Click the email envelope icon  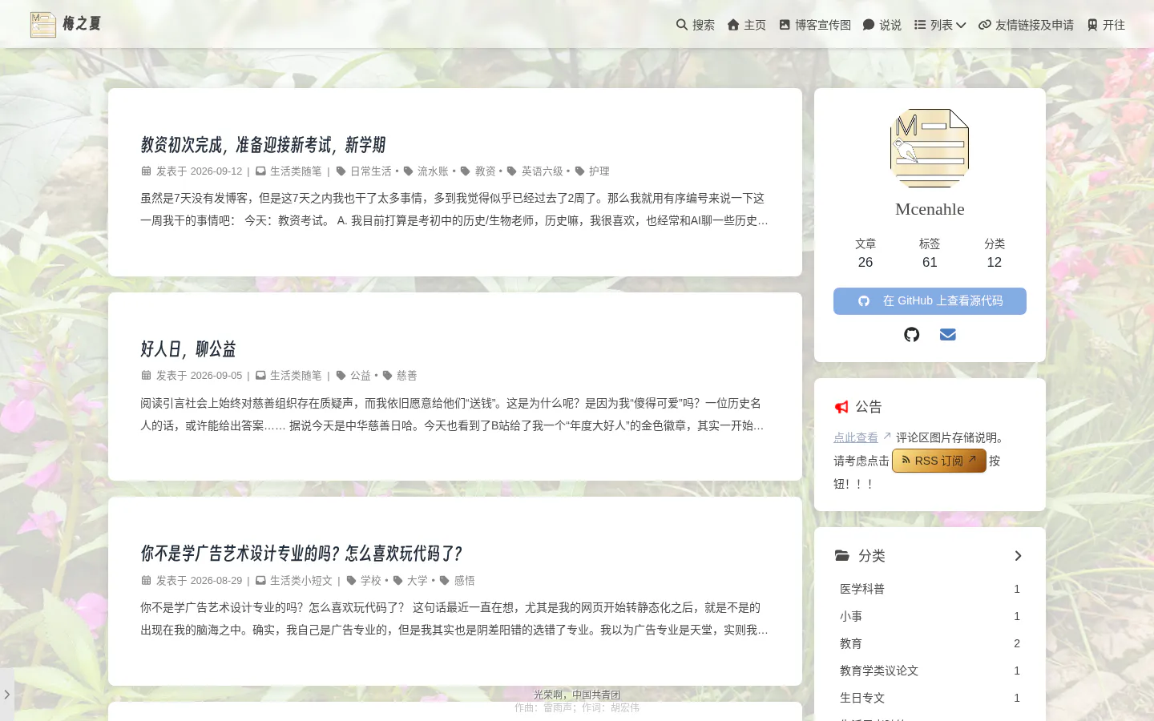point(948,335)
